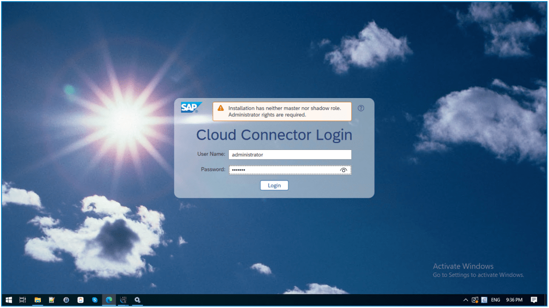Click the orange warning triangle icon

220,108
